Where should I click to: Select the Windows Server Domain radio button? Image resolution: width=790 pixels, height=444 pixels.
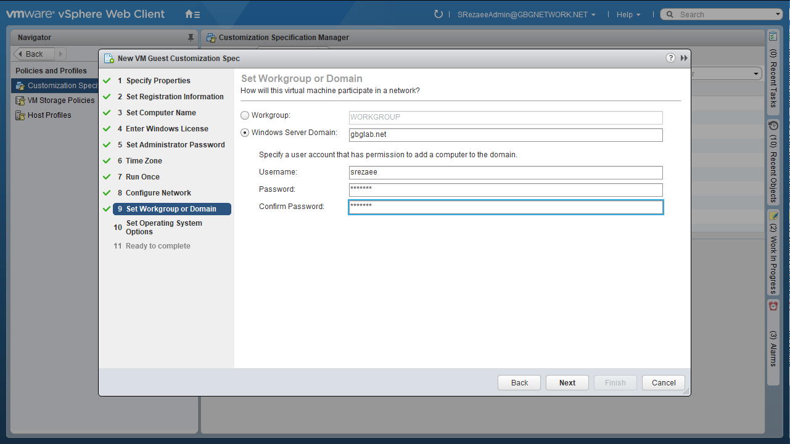click(x=245, y=133)
